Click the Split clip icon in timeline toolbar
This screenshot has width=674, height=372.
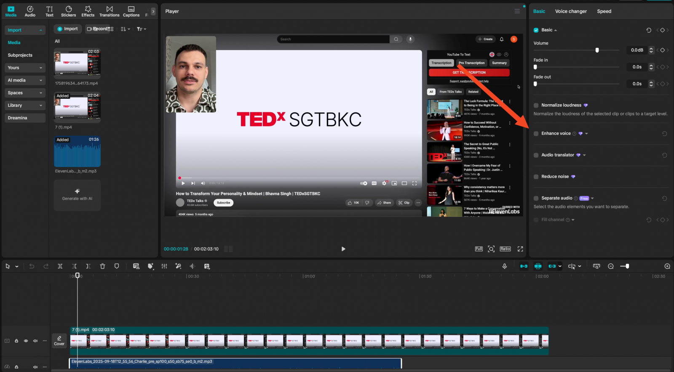60,266
